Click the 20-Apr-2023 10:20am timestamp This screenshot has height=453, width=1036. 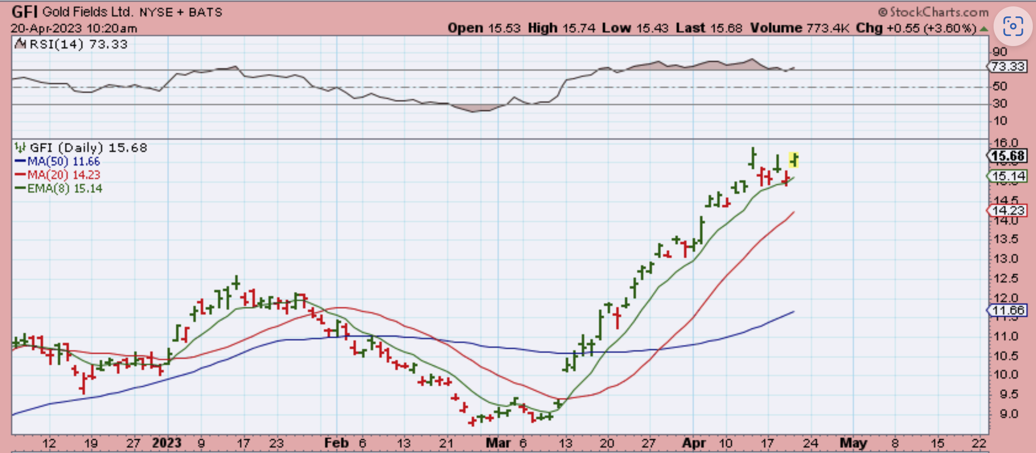click(x=74, y=28)
